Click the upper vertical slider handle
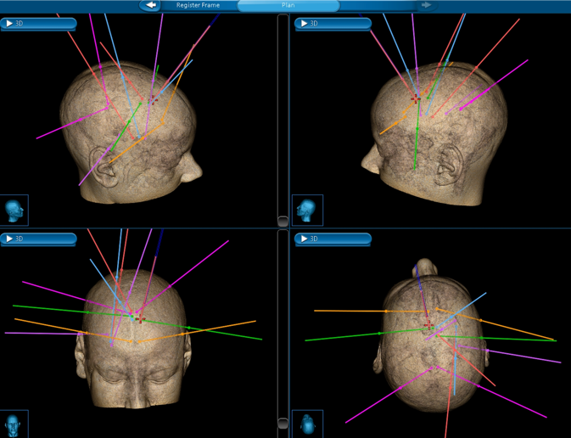Screen dimensions: 571x438 pos(283,221)
